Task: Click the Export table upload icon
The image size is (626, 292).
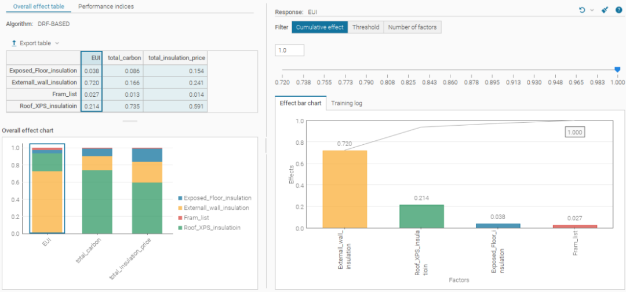Action: (x=14, y=43)
